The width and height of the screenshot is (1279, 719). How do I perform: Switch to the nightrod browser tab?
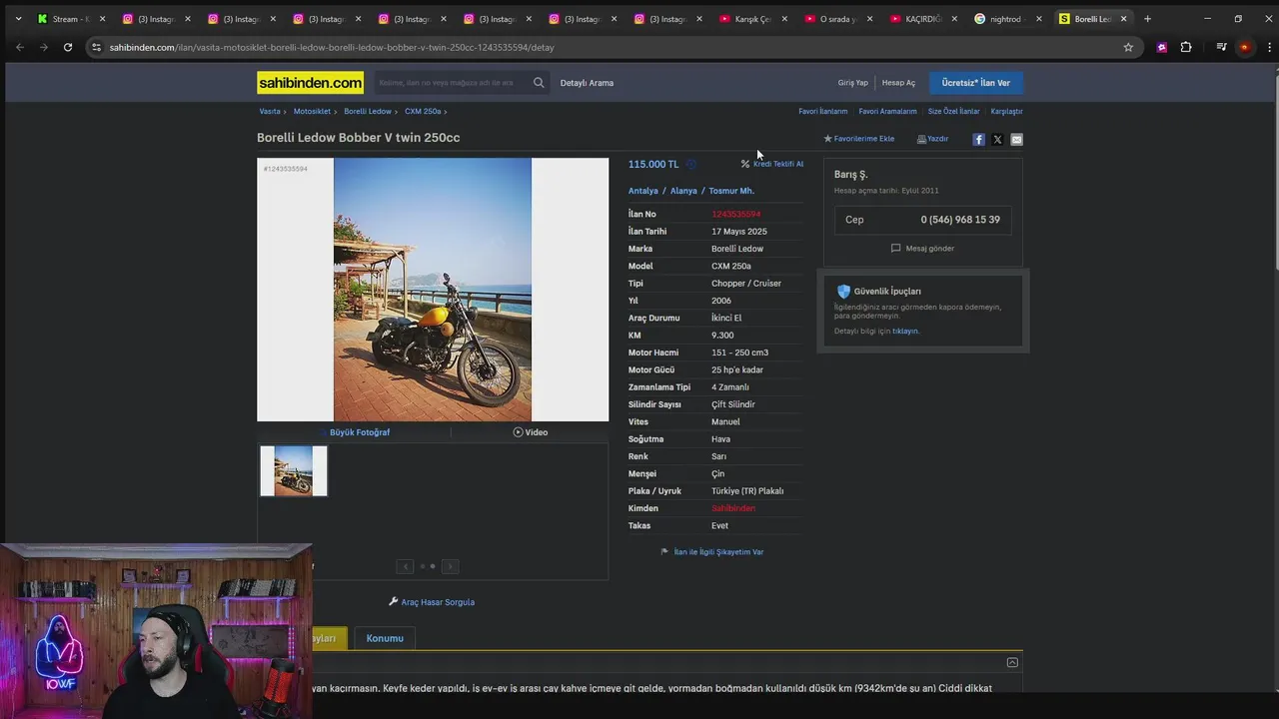point(1007,19)
